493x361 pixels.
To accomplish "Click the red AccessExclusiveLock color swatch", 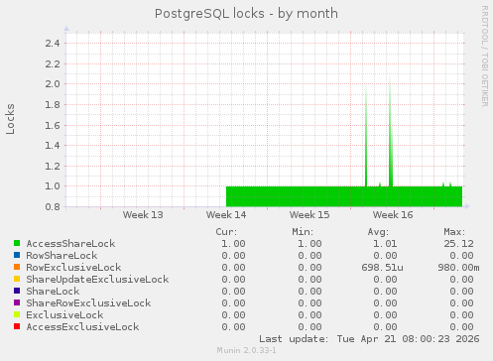I will 17,326.
